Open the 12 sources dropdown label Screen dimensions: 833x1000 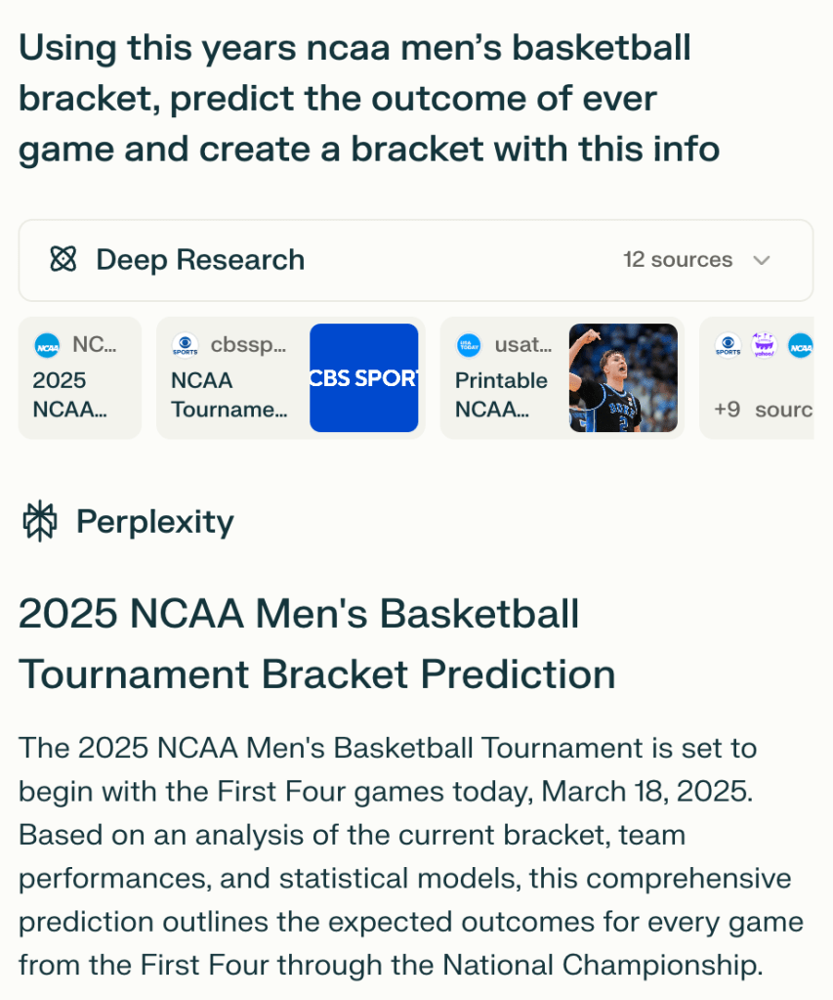click(678, 260)
